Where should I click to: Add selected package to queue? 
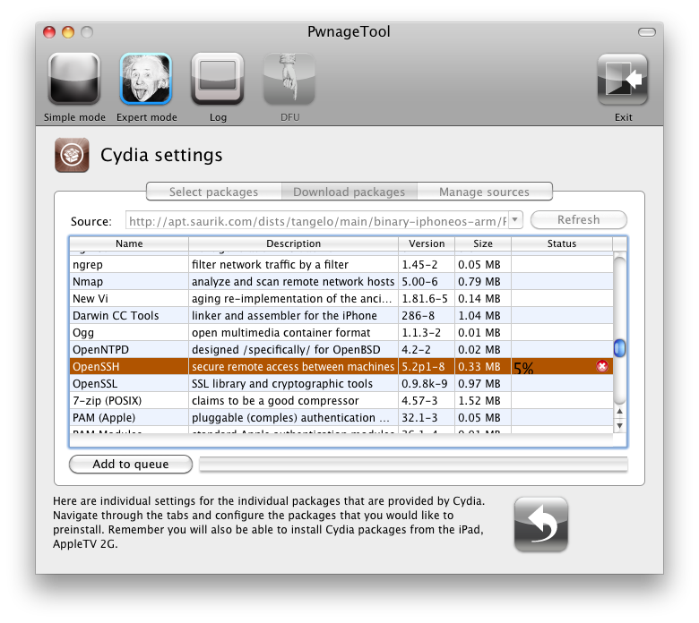click(131, 464)
